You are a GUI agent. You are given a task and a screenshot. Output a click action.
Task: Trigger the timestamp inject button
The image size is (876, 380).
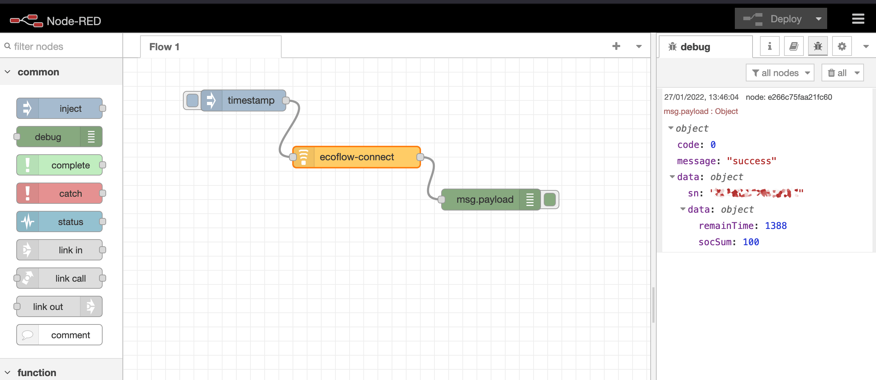click(x=192, y=100)
